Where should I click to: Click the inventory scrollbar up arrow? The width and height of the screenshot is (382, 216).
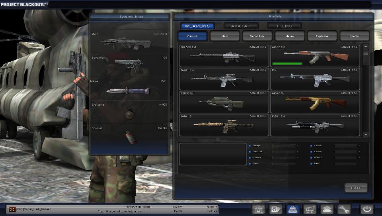pyautogui.click(x=366, y=46)
